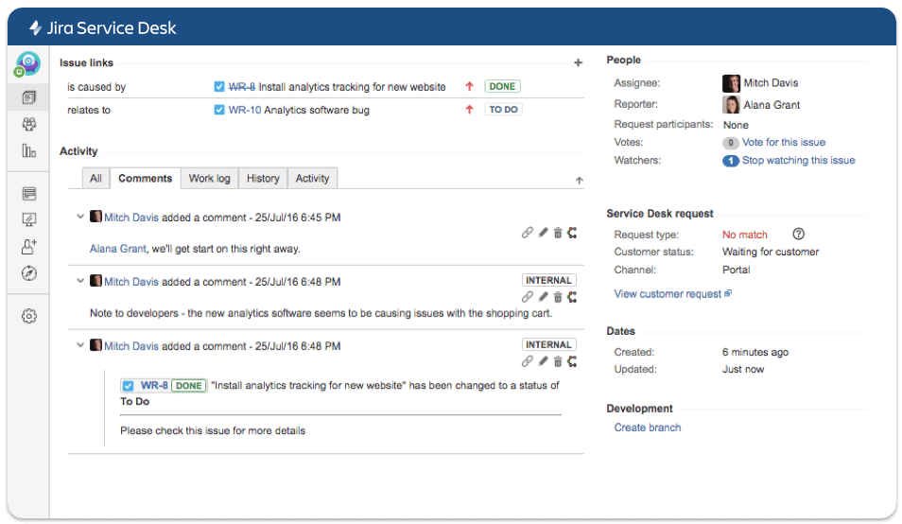The width and height of the screenshot is (902, 524).
Task: Open the Queues icon in the sidebar
Action: (x=29, y=97)
